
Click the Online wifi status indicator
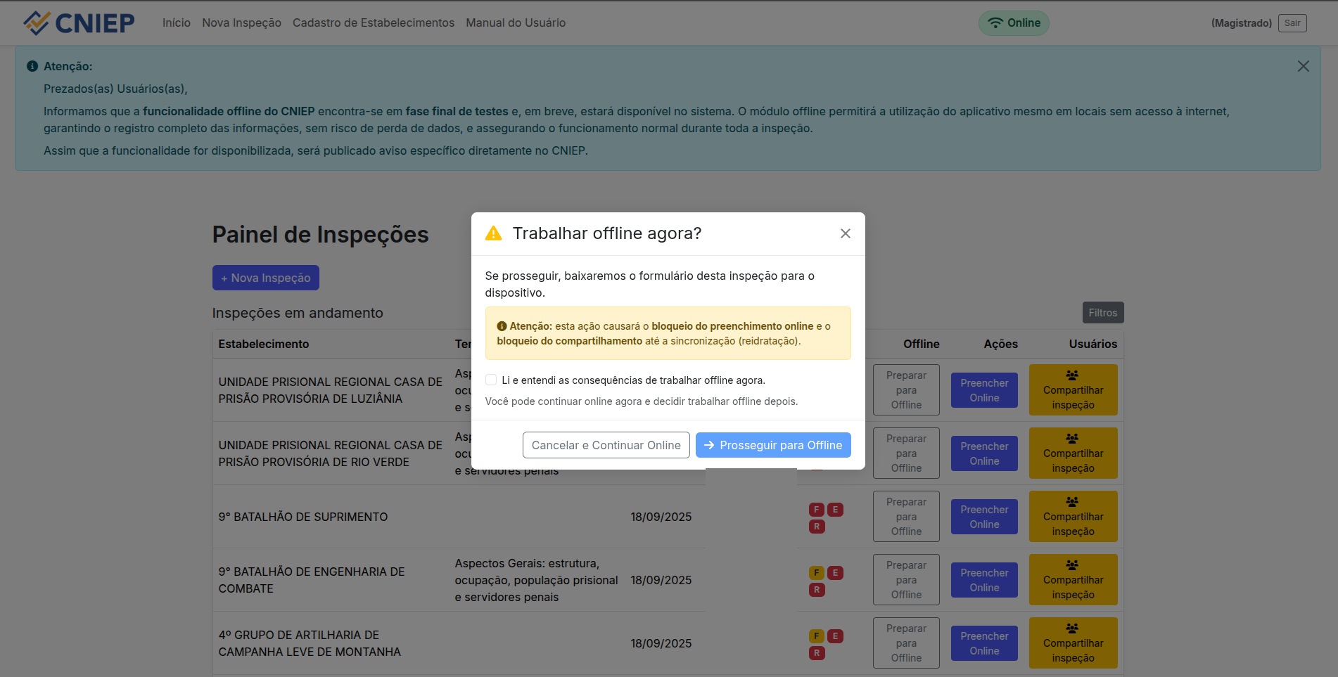coord(1014,23)
